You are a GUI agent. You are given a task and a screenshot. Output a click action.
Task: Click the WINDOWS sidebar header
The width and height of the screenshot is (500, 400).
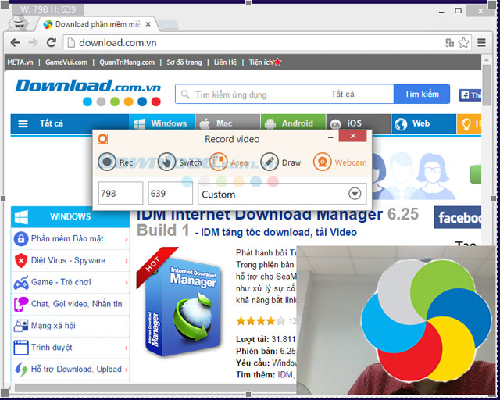point(70,216)
